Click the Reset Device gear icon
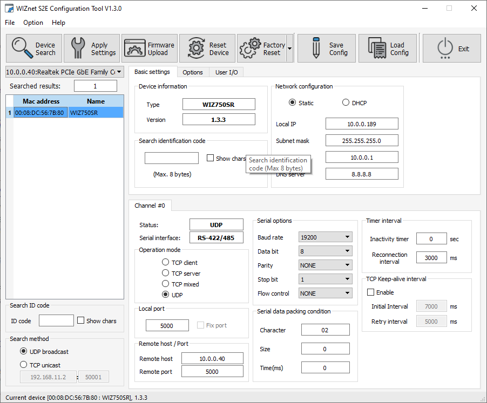The width and height of the screenshot is (487, 403). (x=197, y=48)
